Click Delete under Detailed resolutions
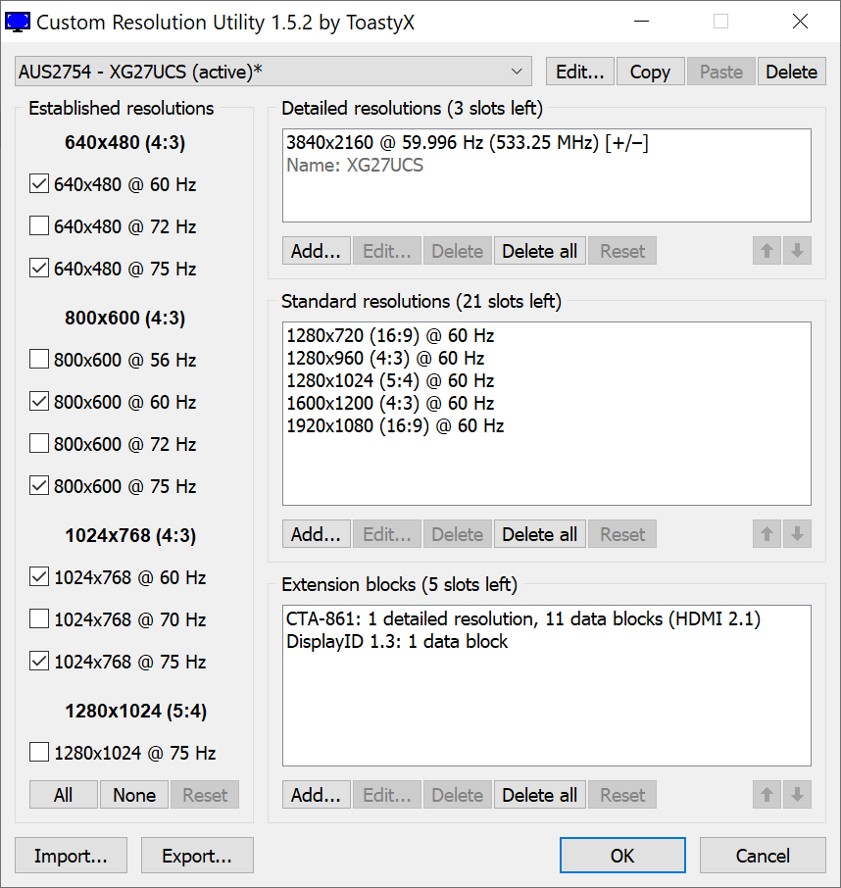841x888 pixels. point(457,251)
